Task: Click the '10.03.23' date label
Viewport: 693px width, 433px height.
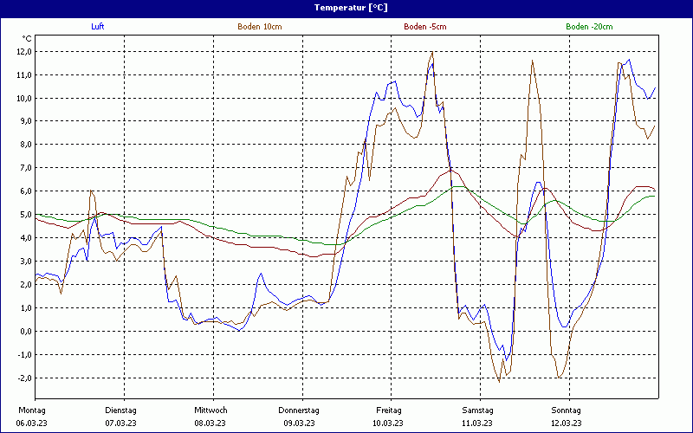Action: [388, 423]
